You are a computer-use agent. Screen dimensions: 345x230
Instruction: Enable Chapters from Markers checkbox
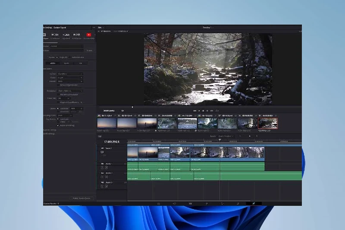click(x=59, y=102)
